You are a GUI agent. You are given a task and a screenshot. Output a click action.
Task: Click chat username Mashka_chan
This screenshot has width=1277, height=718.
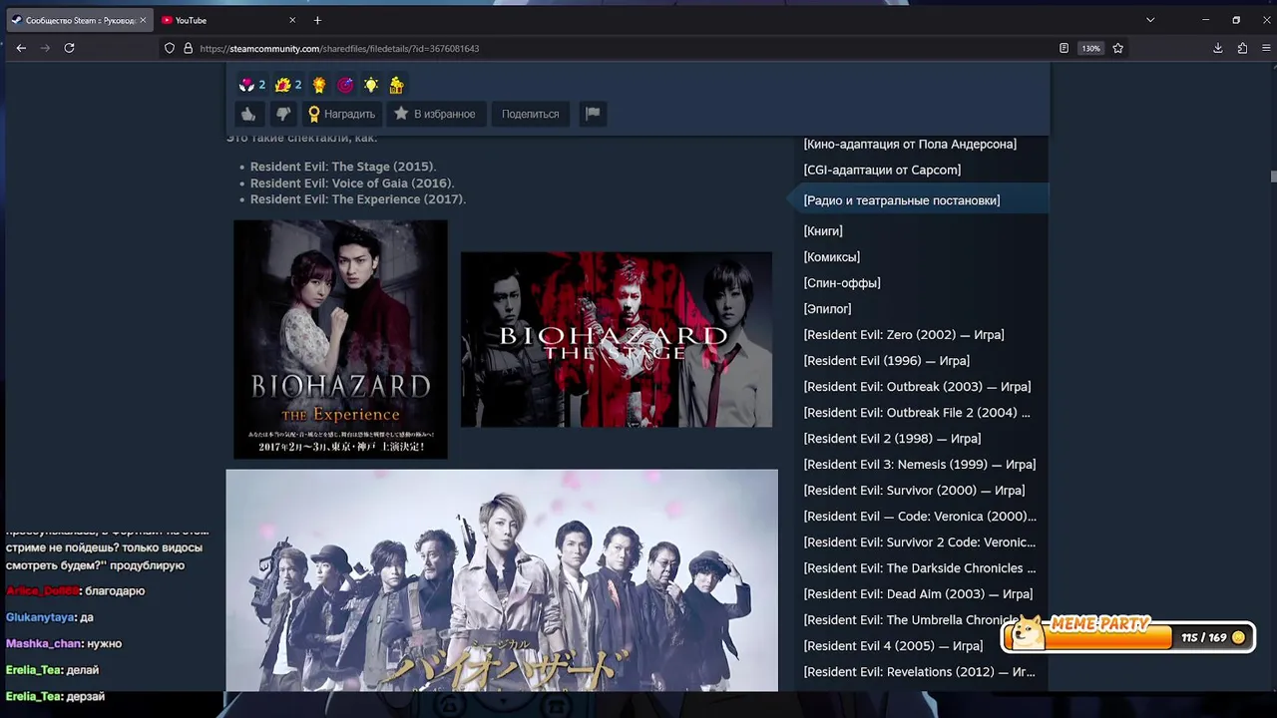pos(43,643)
